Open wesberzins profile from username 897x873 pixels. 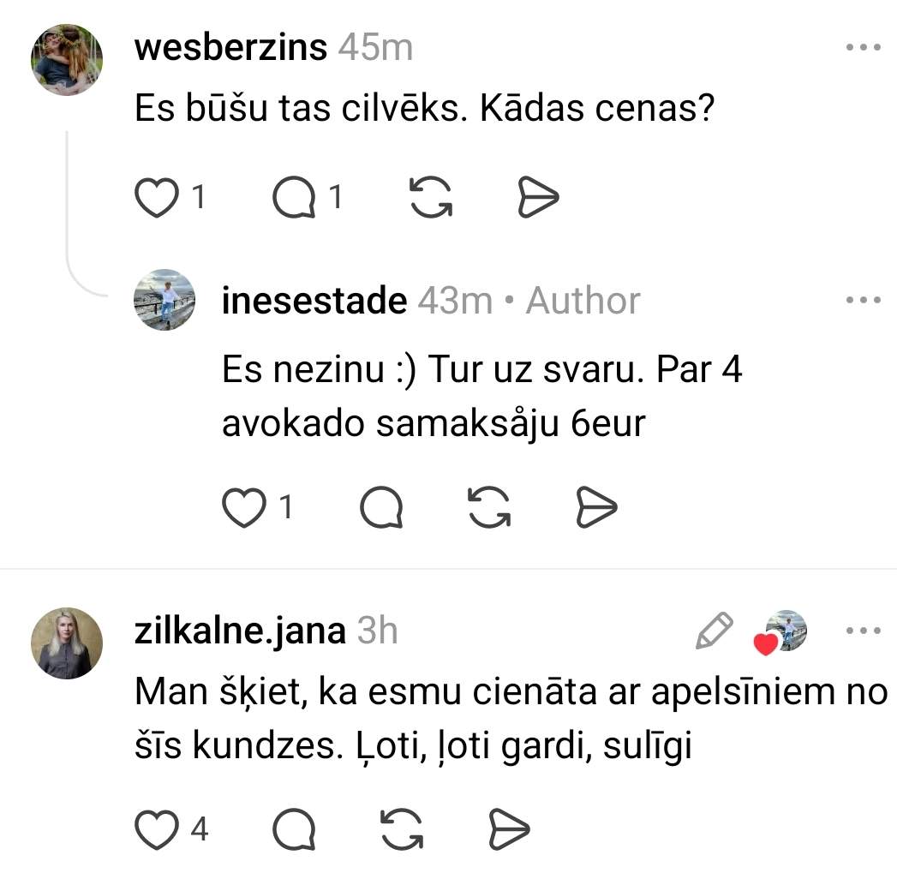coord(230,48)
